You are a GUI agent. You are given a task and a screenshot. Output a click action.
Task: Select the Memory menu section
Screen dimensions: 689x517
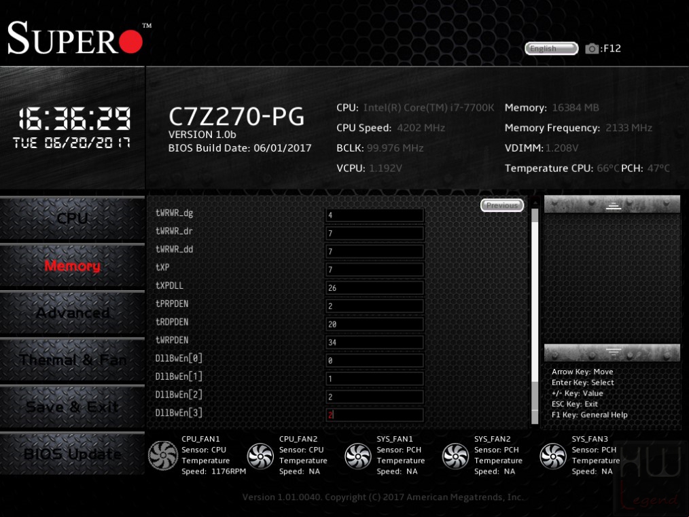[72, 266]
